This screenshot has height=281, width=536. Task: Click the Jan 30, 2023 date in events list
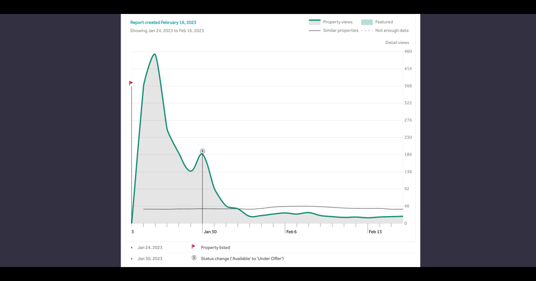point(150,258)
